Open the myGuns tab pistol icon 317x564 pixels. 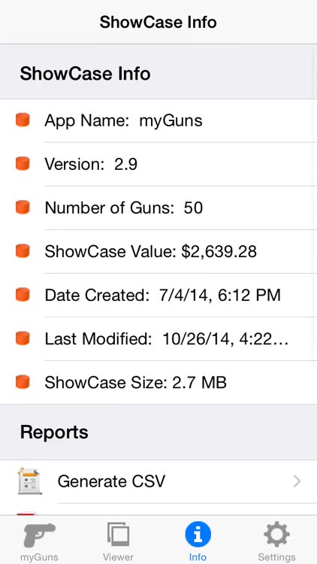point(40,535)
